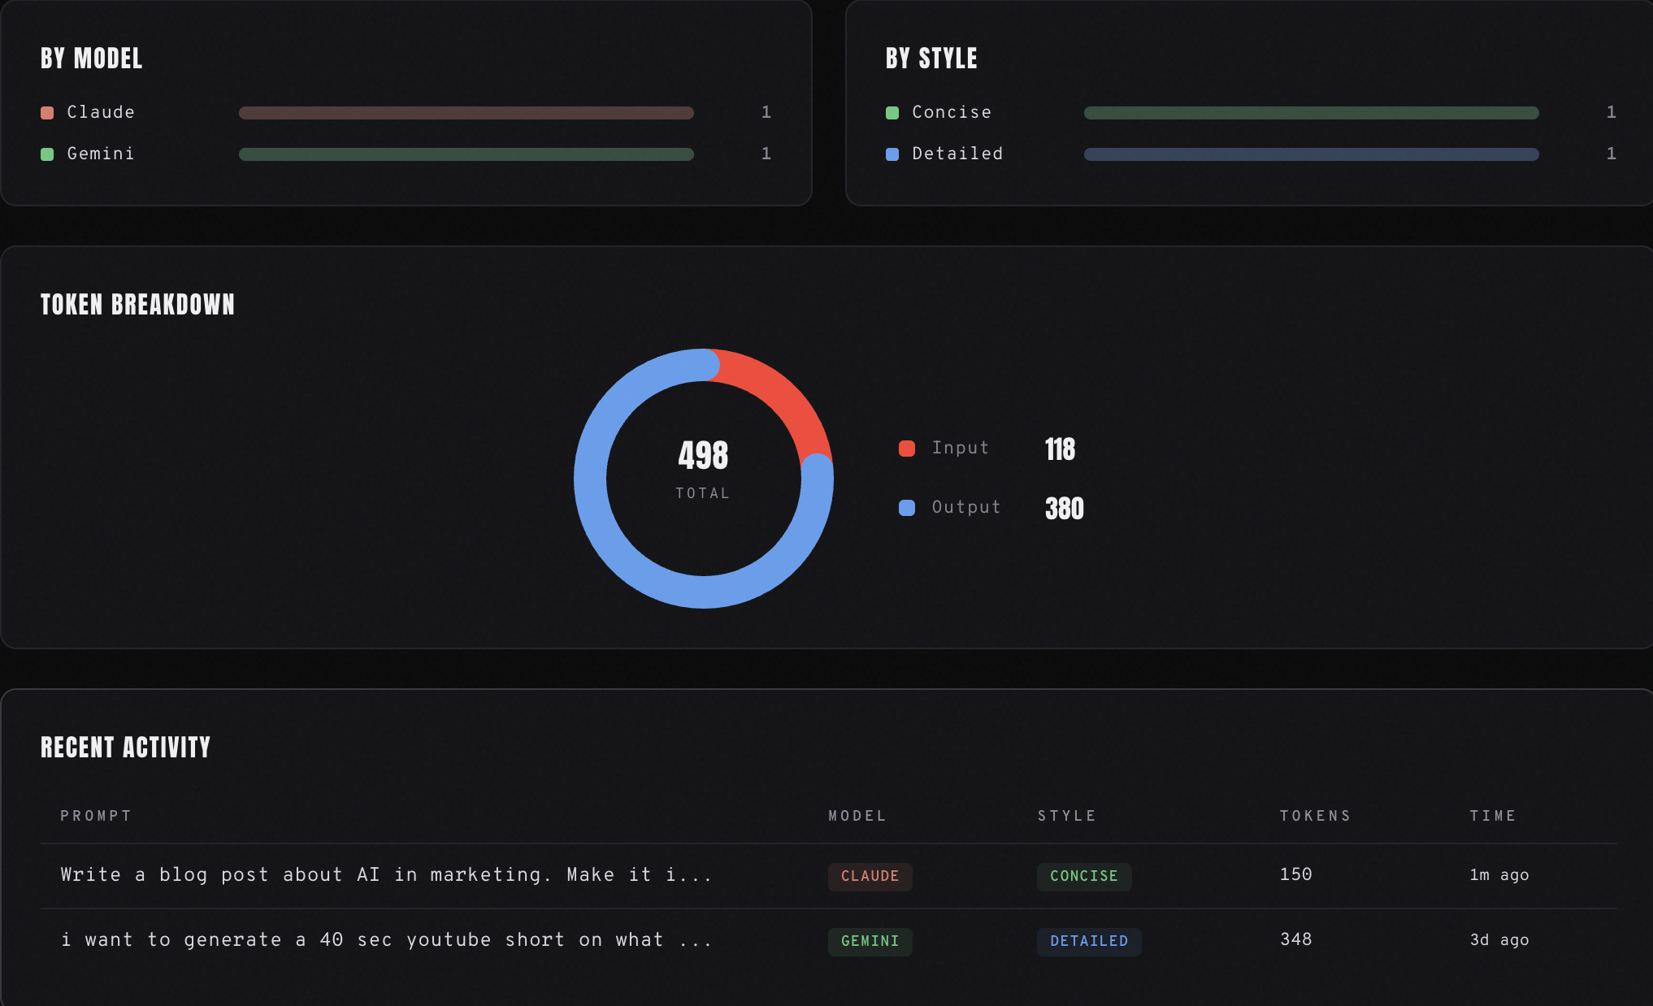This screenshot has width=1653, height=1006.
Task: Sort by the TOKENS column header
Action: pyautogui.click(x=1315, y=816)
